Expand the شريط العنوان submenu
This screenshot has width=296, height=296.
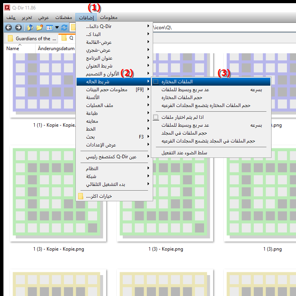click(114, 66)
